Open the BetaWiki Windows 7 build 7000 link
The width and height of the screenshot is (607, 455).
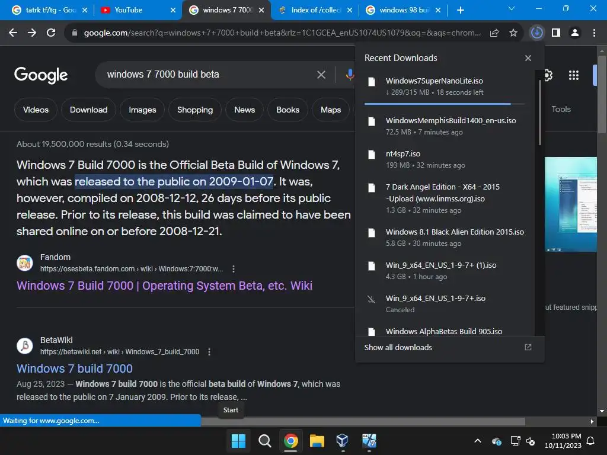(x=74, y=369)
